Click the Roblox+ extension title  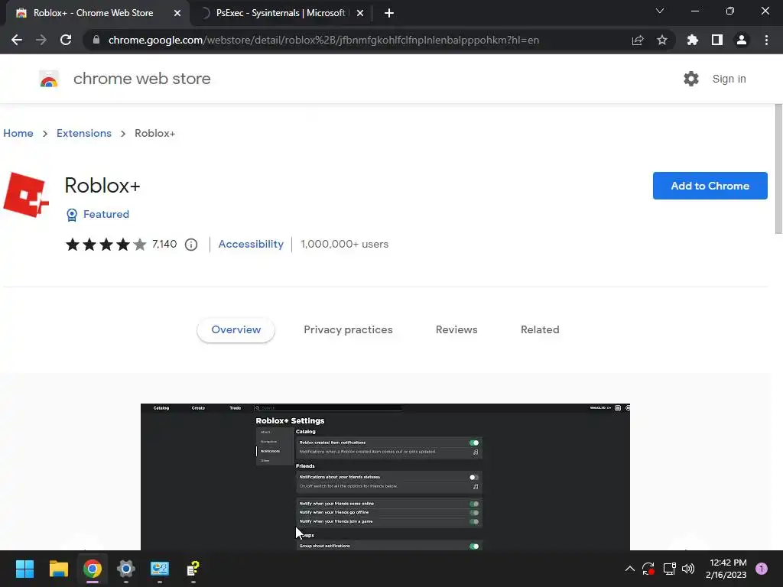pyautogui.click(x=102, y=186)
